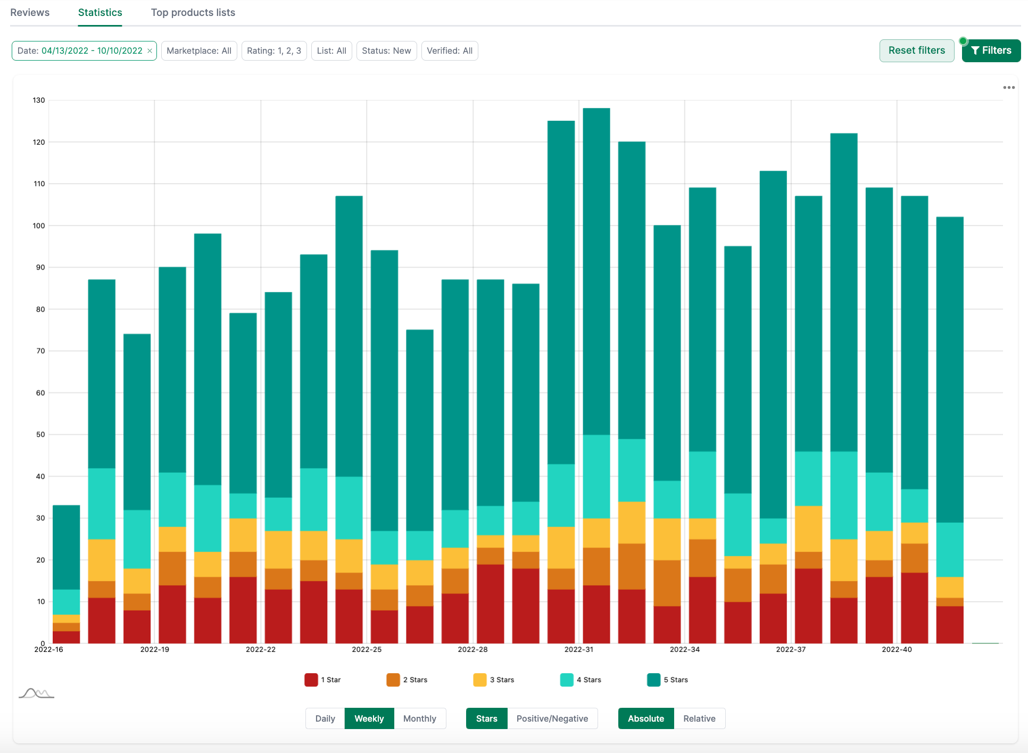Click the 2022-22 x-axis label
Viewport: 1028px width, 753px height.
point(261,649)
